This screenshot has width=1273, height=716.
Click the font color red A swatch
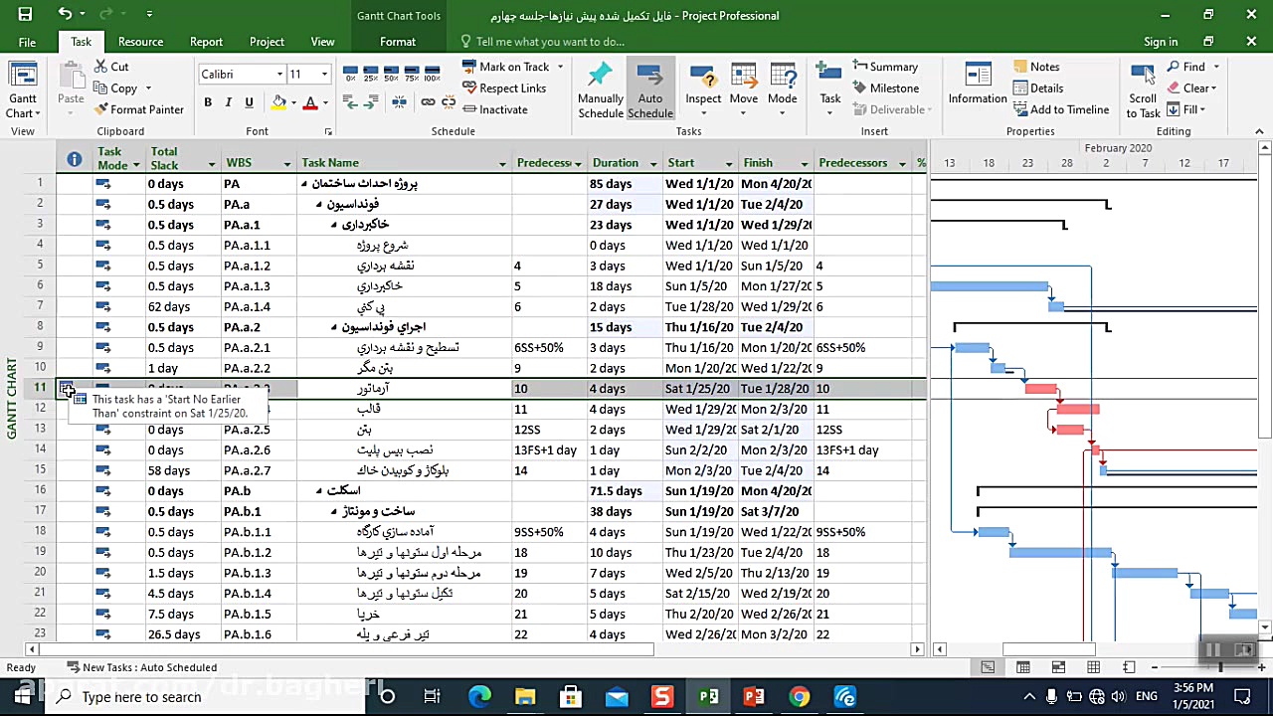(309, 102)
